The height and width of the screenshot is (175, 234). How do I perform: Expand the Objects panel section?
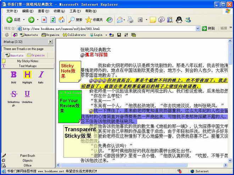[x=27, y=160]
